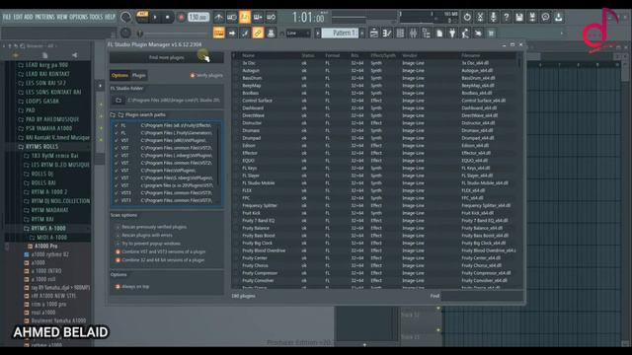Open the FILE menu
The image size is (632, 355).
coord(7,17)
